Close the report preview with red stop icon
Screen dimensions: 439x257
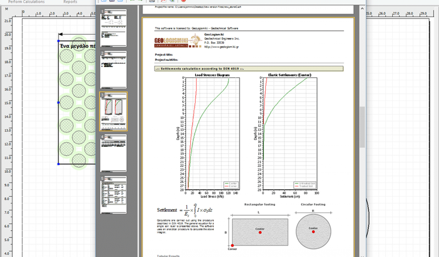coord(184,1)
